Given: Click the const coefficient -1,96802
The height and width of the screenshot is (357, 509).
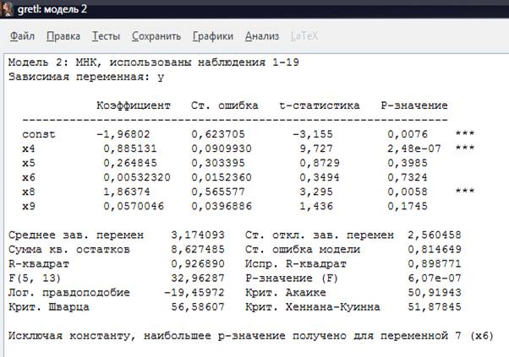Looking at the screenshot, I should (123, 134).
